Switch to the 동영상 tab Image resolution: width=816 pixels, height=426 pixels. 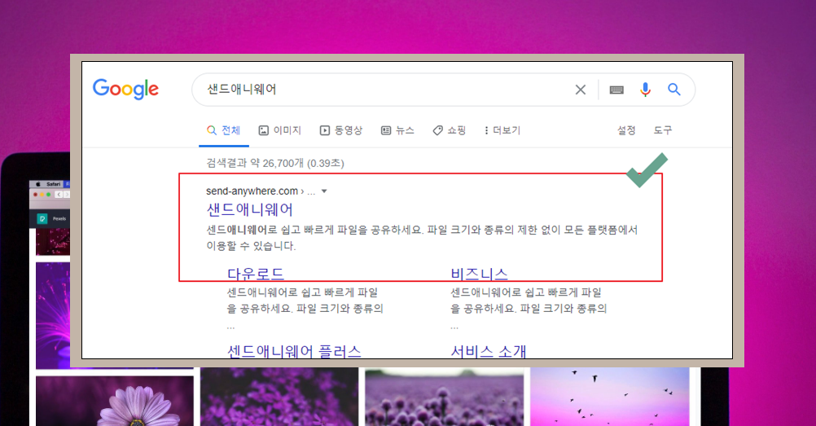[341, 130]
